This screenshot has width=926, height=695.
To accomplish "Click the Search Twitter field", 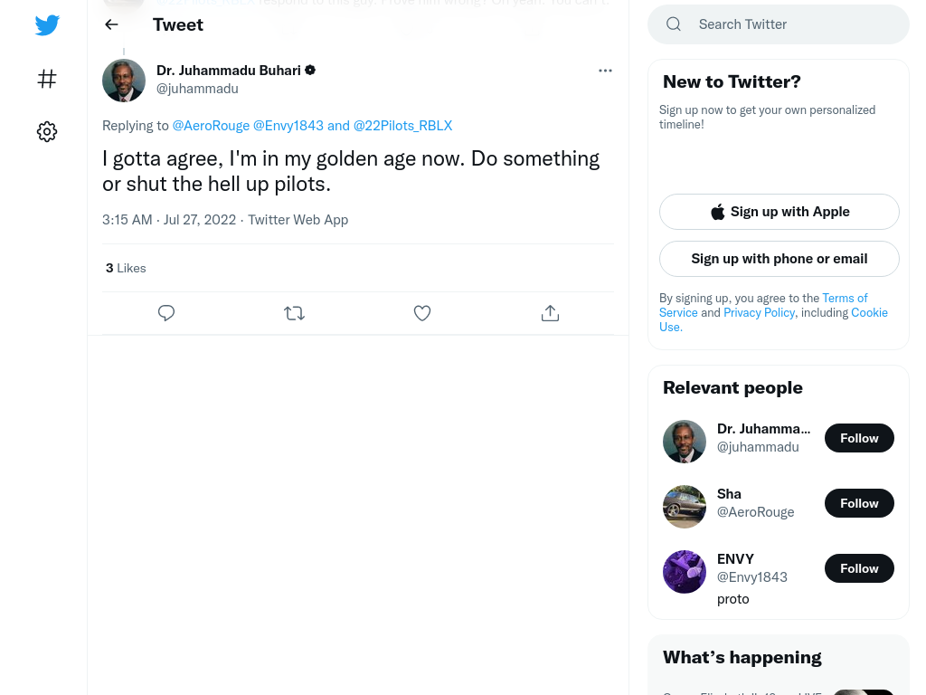I will tap(779, 24).
